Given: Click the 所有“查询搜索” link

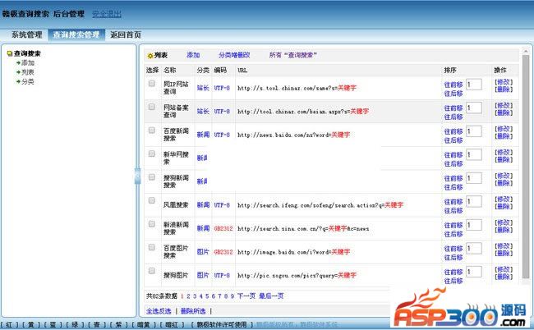Looking at the screenshot, I should coord(293,55).
